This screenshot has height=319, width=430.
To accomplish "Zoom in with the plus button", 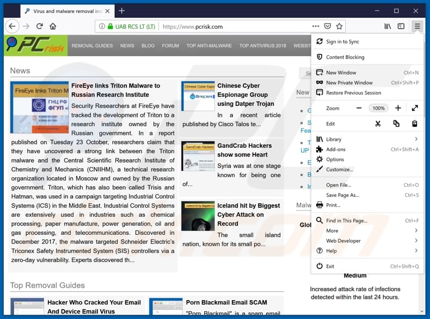I will click(x=398, y=108).
